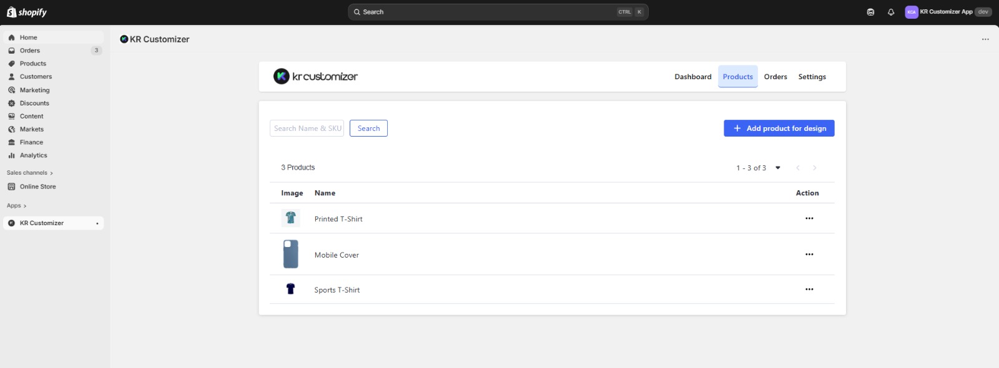Click the Image column header
This screenshot has width=999, height=368.
[292, 193]
